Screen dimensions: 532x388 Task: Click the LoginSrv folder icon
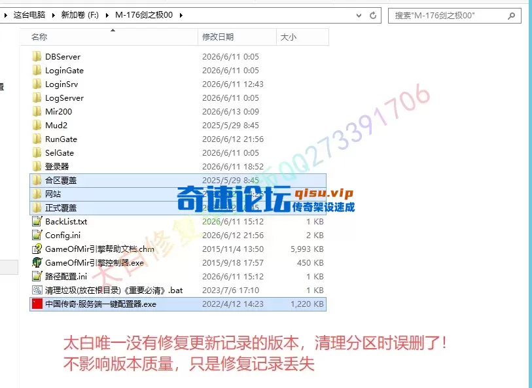(37, 84)
